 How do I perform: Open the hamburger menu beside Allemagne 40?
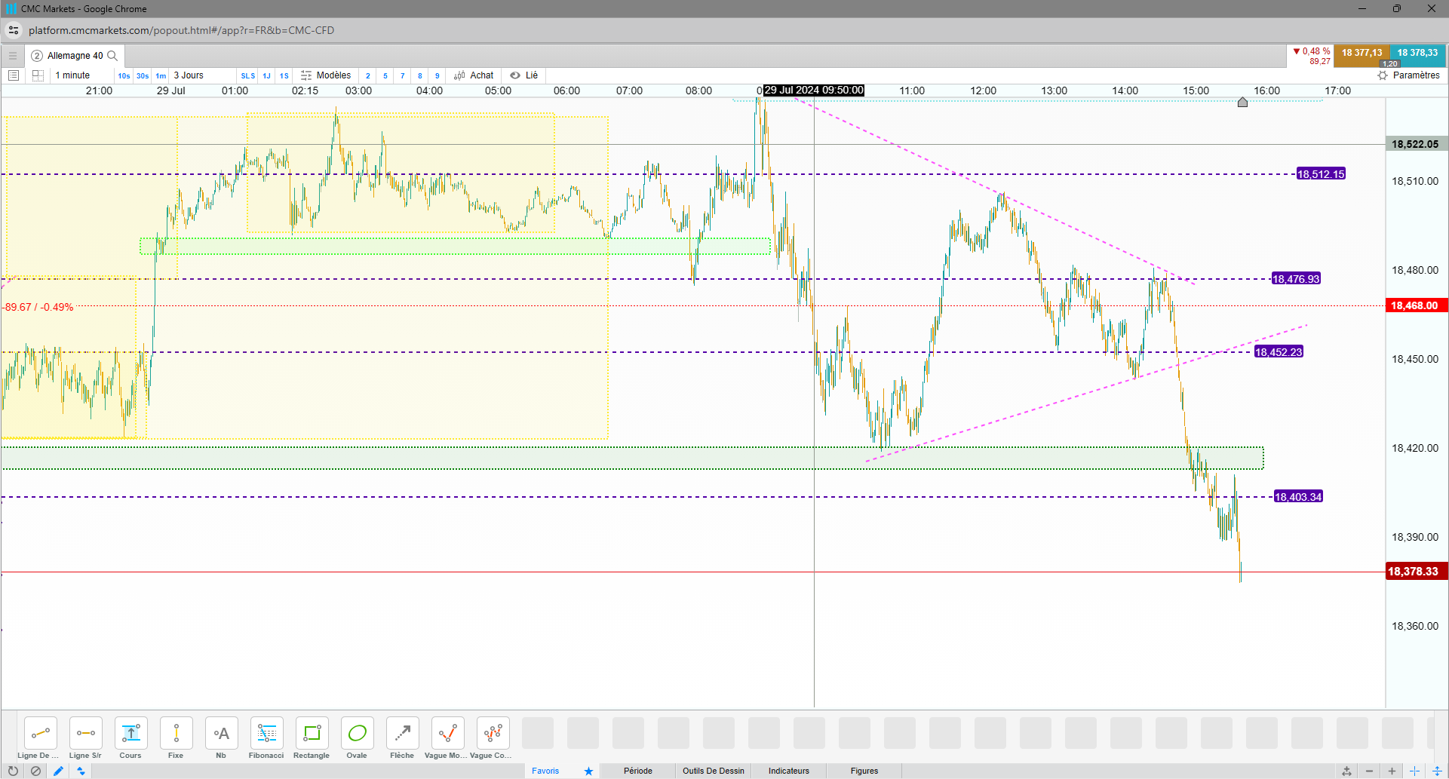(13, 56)
